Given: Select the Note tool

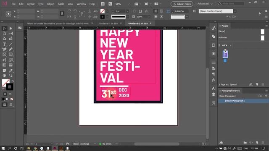Looking at the screenshot, I should tap(4, 70).
